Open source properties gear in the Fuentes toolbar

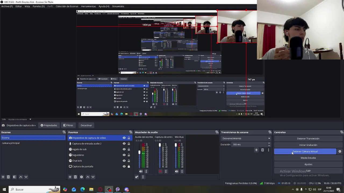pos(81,177)
